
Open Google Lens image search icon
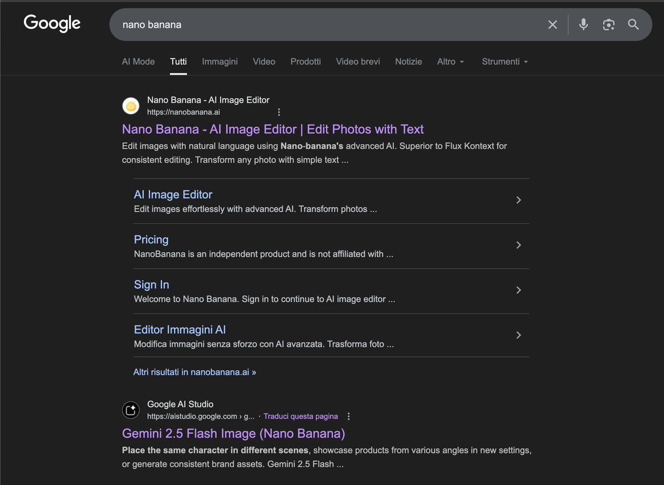[x=609, y=25]
